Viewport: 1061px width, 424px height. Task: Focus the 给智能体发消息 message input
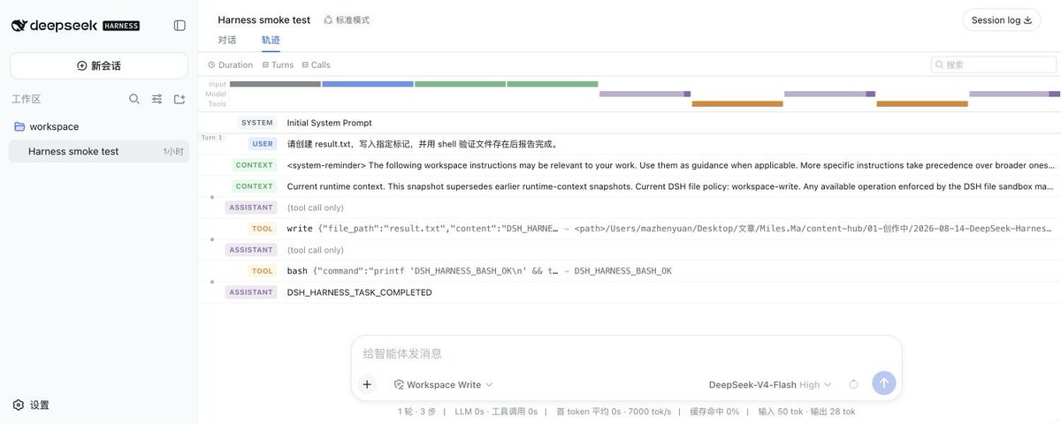627,353
